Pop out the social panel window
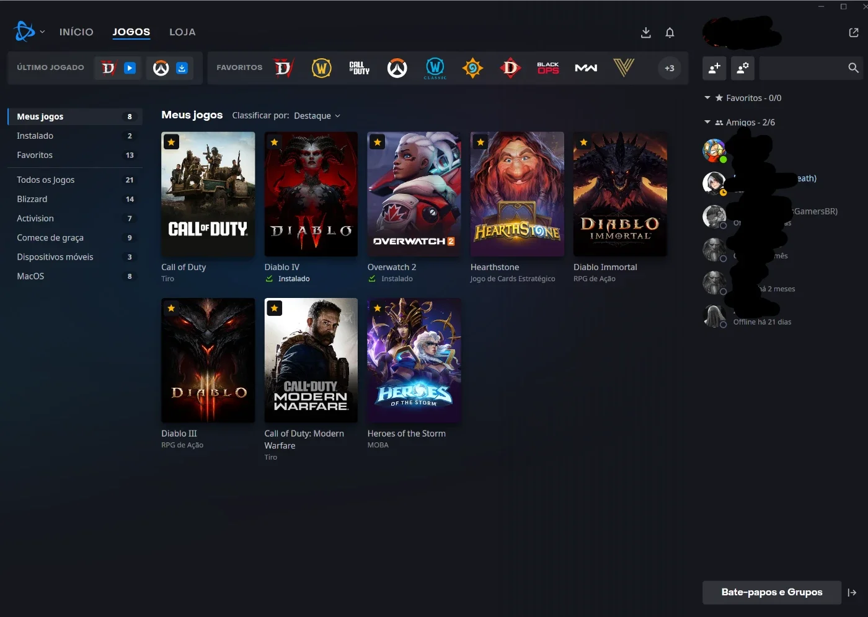The image size is (868, 617). coord(854,32)
